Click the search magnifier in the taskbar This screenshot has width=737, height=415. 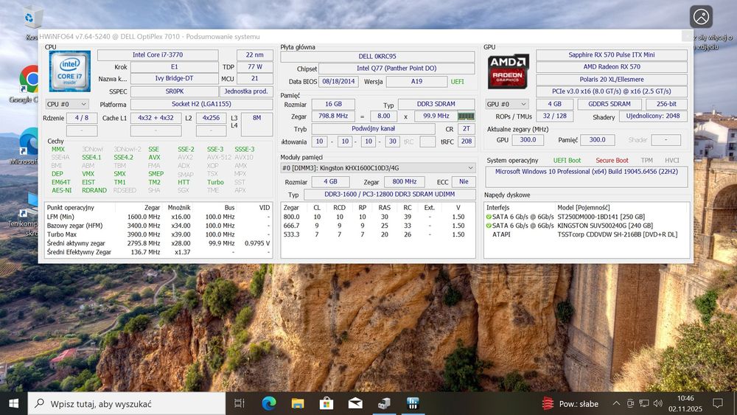pos(40,403)
